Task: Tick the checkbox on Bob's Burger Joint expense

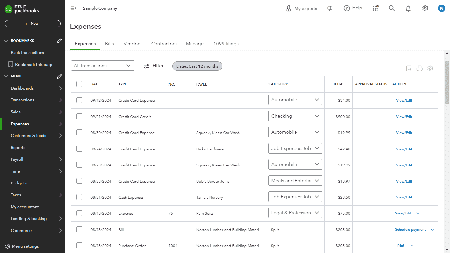Action: [79, 181]
